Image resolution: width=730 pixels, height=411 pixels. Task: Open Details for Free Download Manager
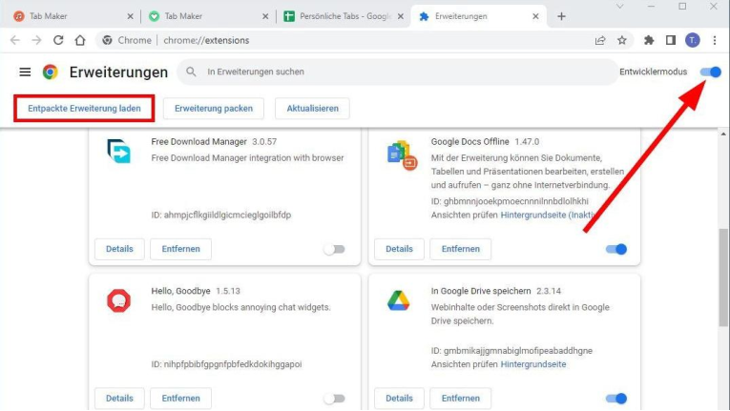[119, 249]
